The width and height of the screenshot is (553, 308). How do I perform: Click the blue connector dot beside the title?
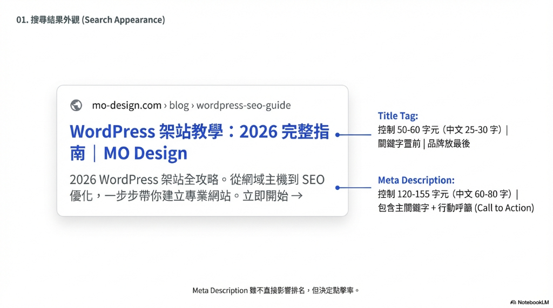pyautogui.click(x=337, y=135)
